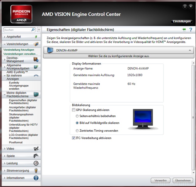Expand the Desktop-Management section
Viewport: 196px width, 187px height.
(5, 60)
